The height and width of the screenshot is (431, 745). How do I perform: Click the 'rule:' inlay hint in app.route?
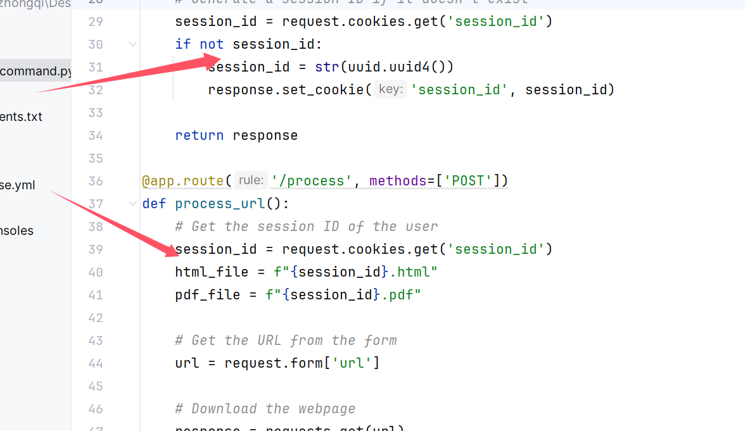point(251,181)
